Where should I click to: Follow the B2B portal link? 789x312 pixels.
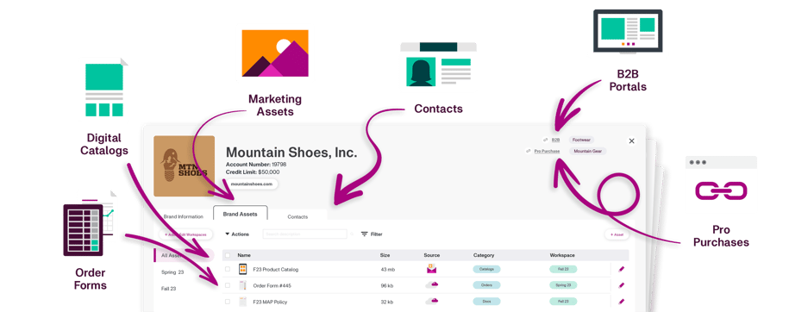[555, 140]
